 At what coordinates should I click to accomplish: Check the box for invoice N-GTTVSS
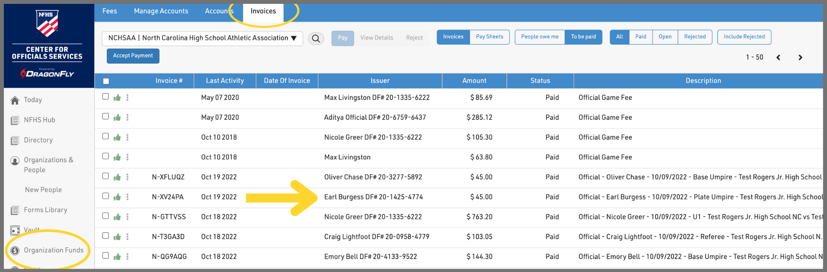pos(106,216)
